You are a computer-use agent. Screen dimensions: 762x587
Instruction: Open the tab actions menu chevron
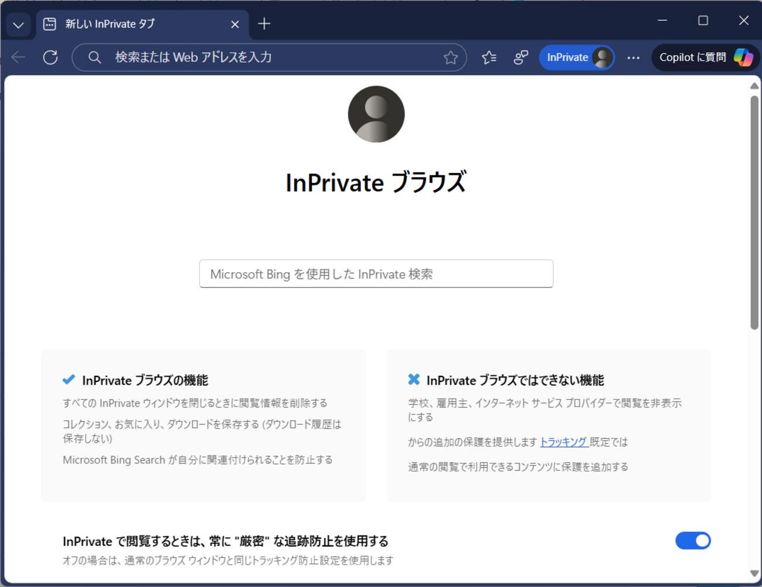click(x=18, y=25)
